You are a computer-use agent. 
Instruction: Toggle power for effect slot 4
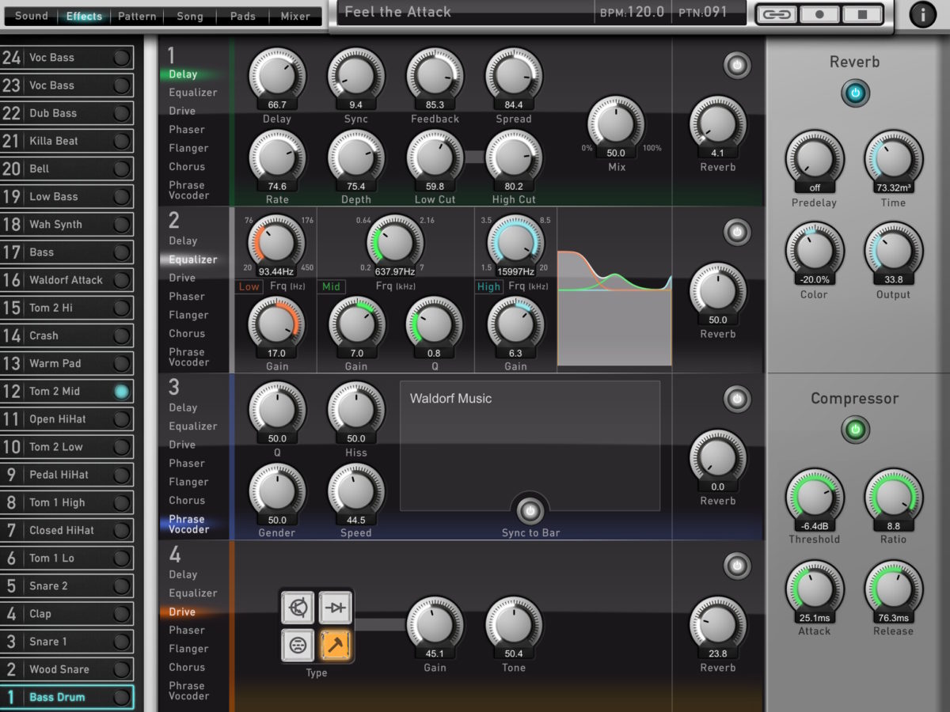coord(737,566)
